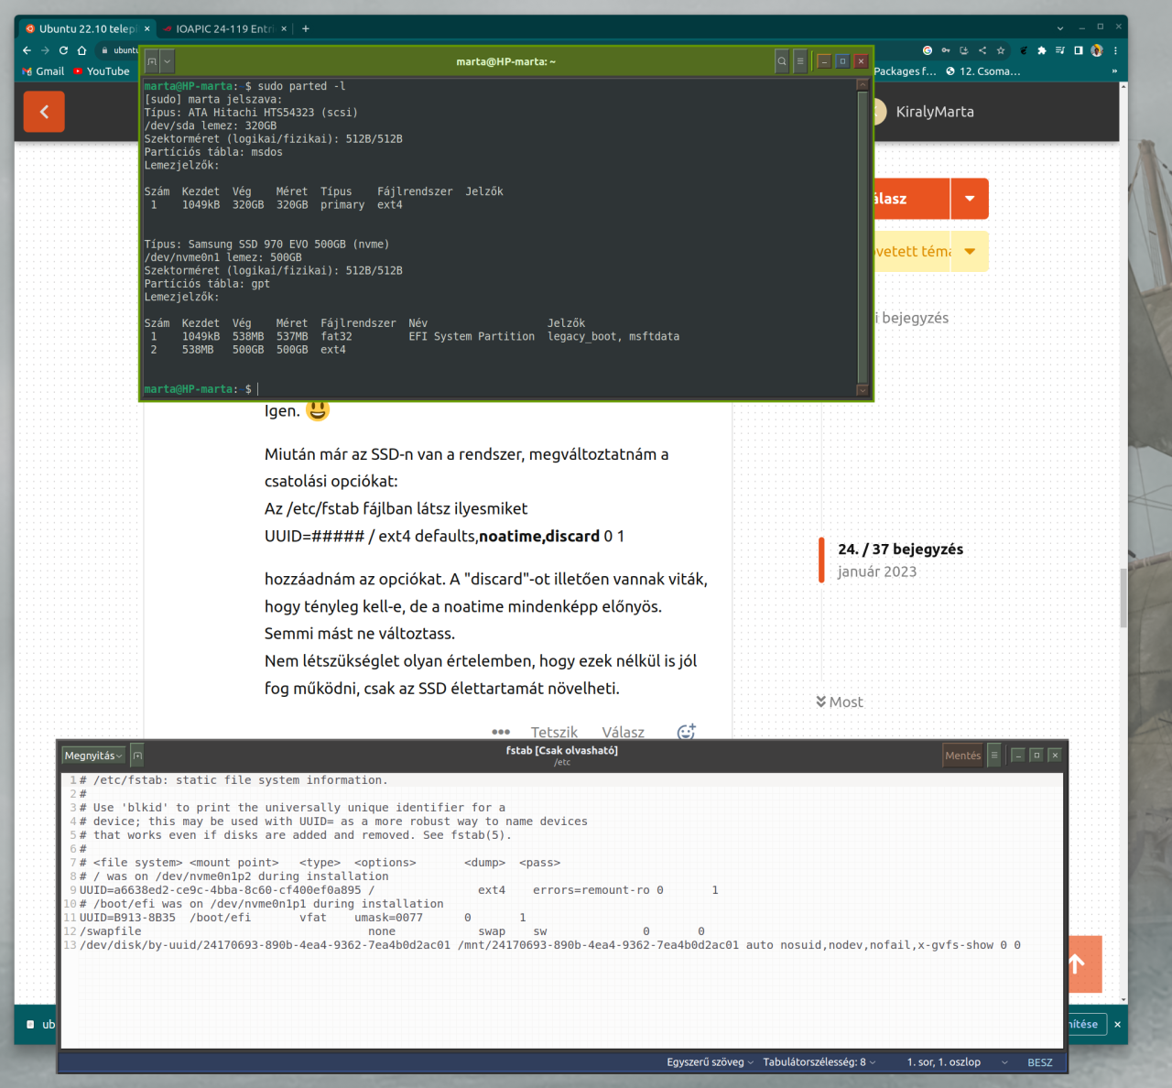This screenshot has height=1088, width=1172.
Task: Click Tetszik to like the post
Action: coord(554,733)
